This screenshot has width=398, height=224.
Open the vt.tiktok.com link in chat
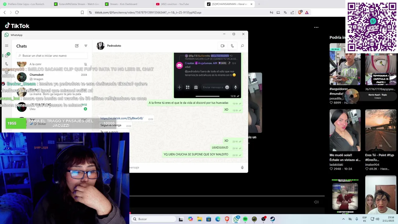(x=122, y=118)
